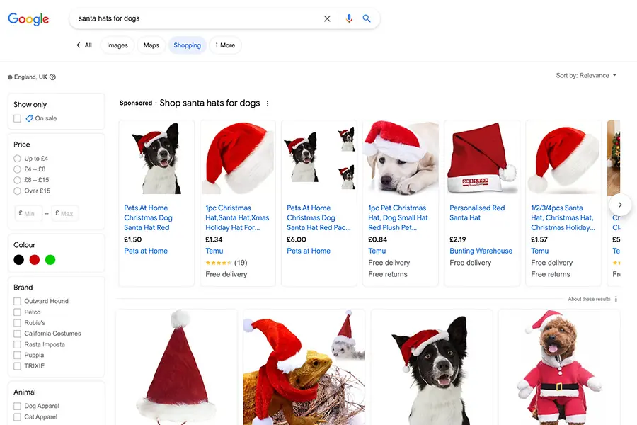637x425 pixels.
Task: Click the back chevron left of All tab
Action: pyautogui.click(x=78, y=45)
